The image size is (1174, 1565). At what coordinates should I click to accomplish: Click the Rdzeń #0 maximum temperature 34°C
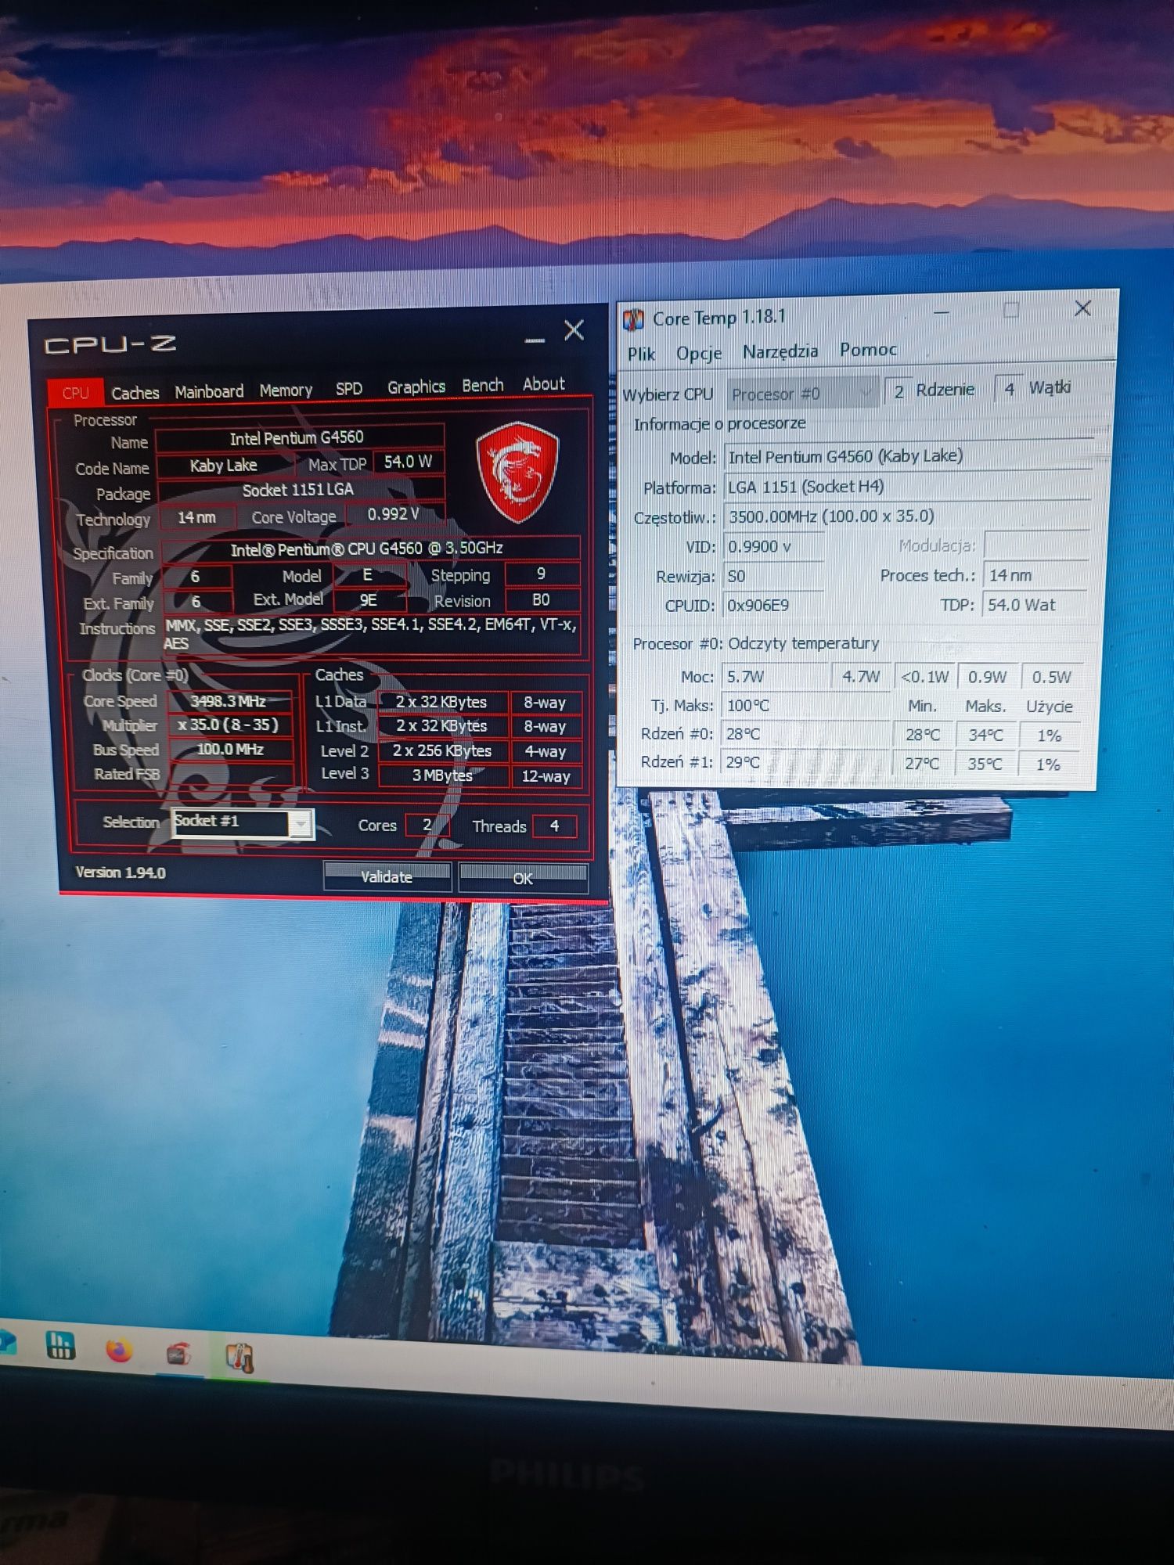pos(986,736)
